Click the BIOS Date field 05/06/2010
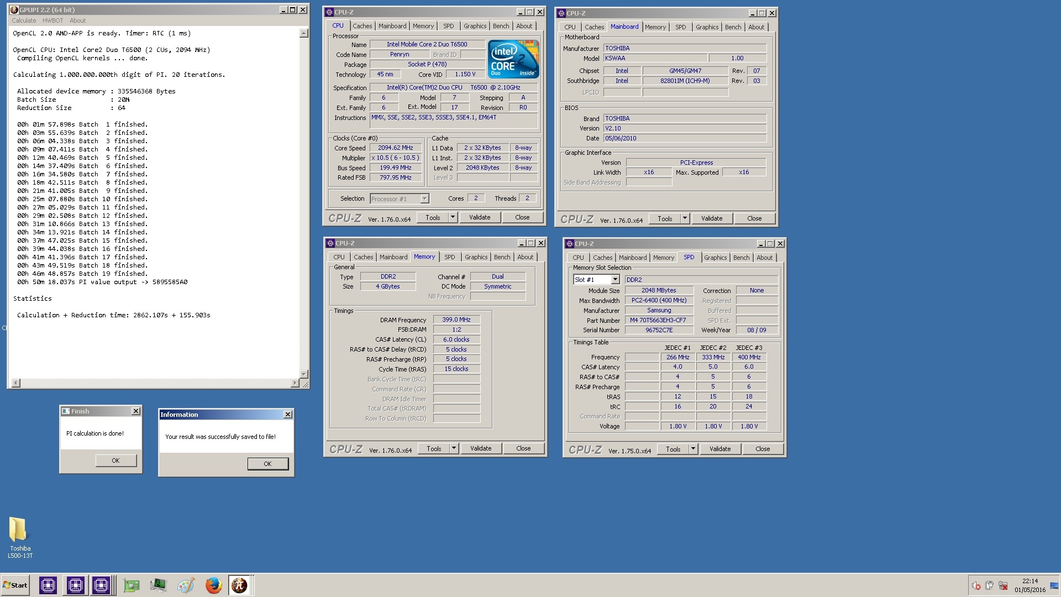 (685, 138)
